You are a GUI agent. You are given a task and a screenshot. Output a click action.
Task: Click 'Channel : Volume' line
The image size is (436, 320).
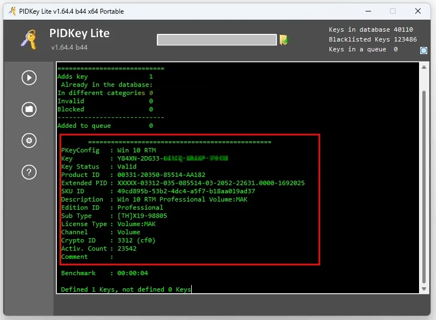point(101,233)
